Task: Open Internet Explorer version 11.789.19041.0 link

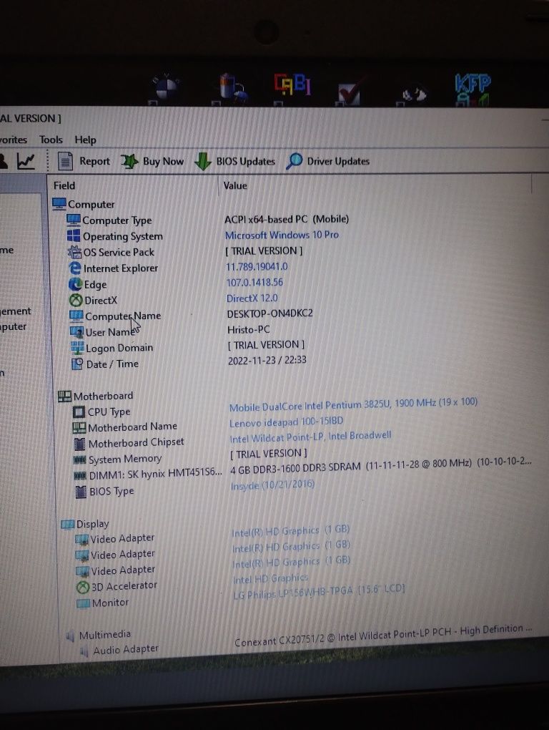Action: (257, 267)
